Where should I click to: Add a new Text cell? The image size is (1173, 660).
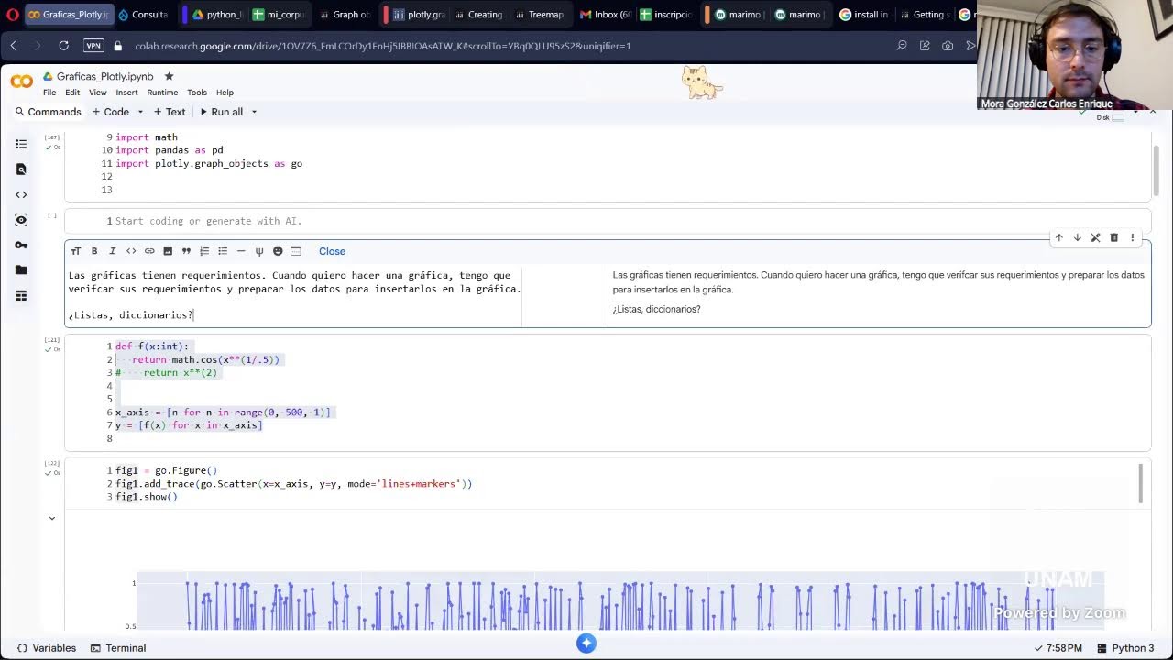pyautogui.click(x=170, y=112)
